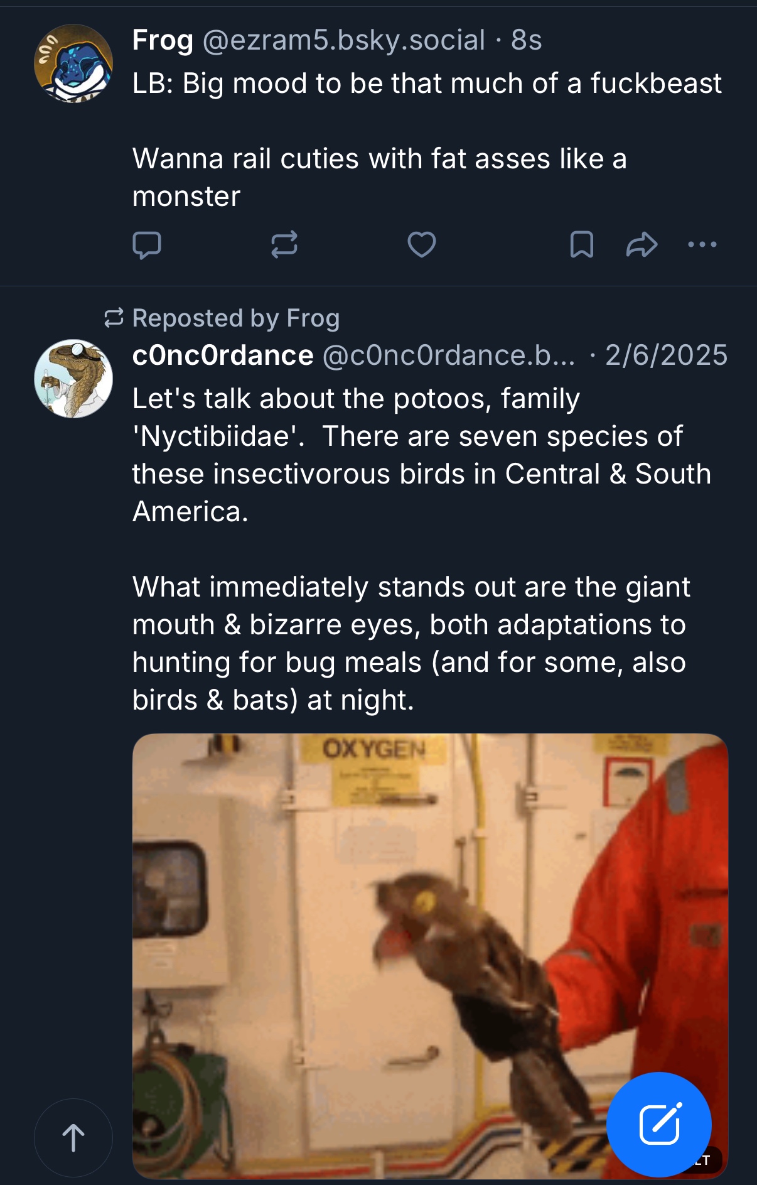Open @c0nc0rdance.b... handle link
The image size is (757, 1185).
(x=448, y=355)
